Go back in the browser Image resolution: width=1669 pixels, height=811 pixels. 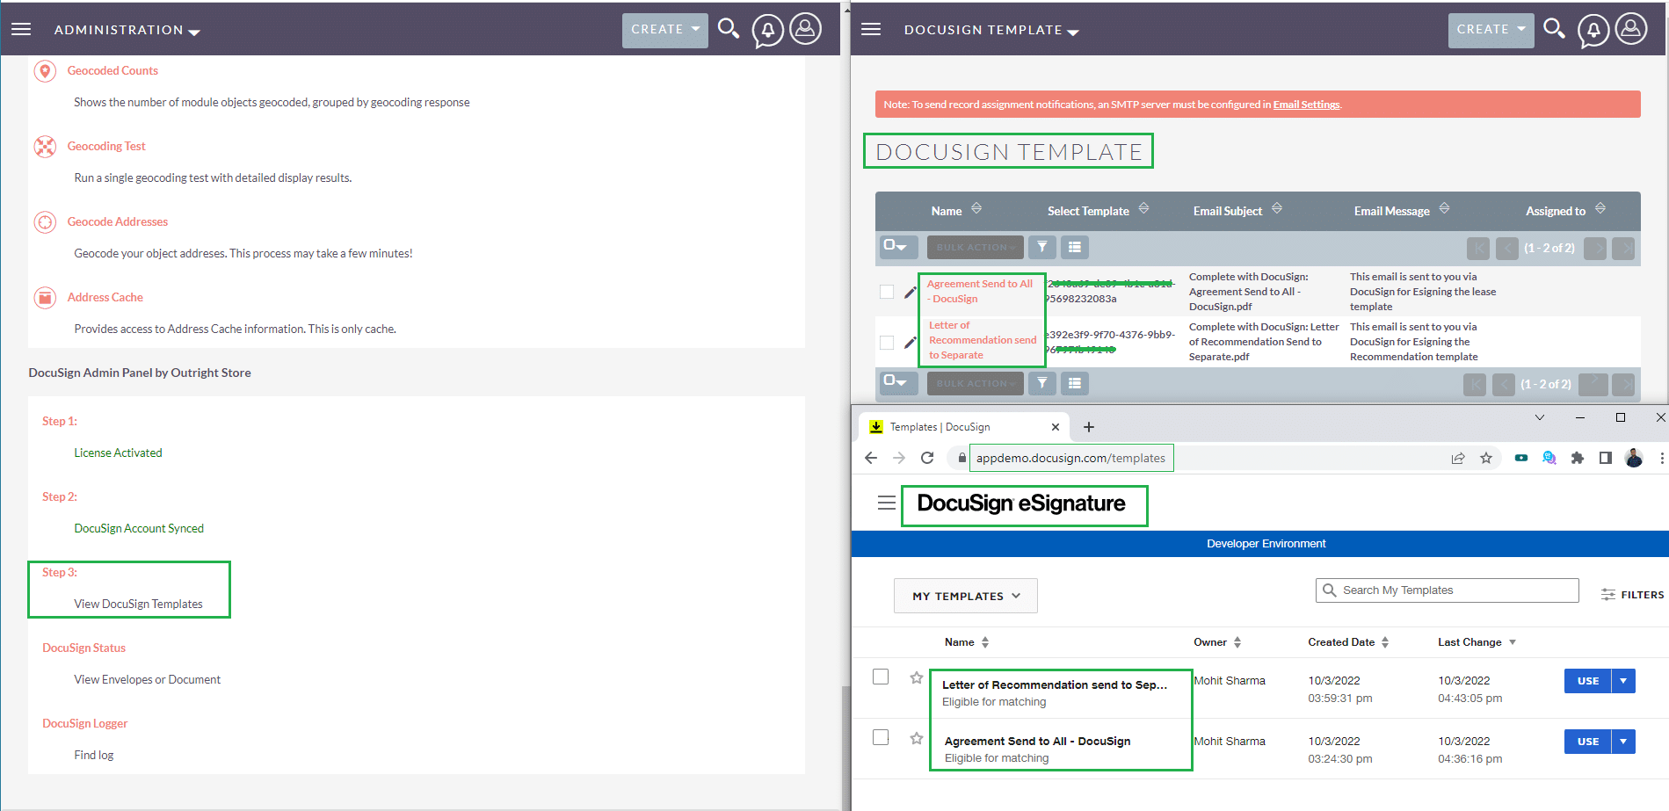pos(871,458)
